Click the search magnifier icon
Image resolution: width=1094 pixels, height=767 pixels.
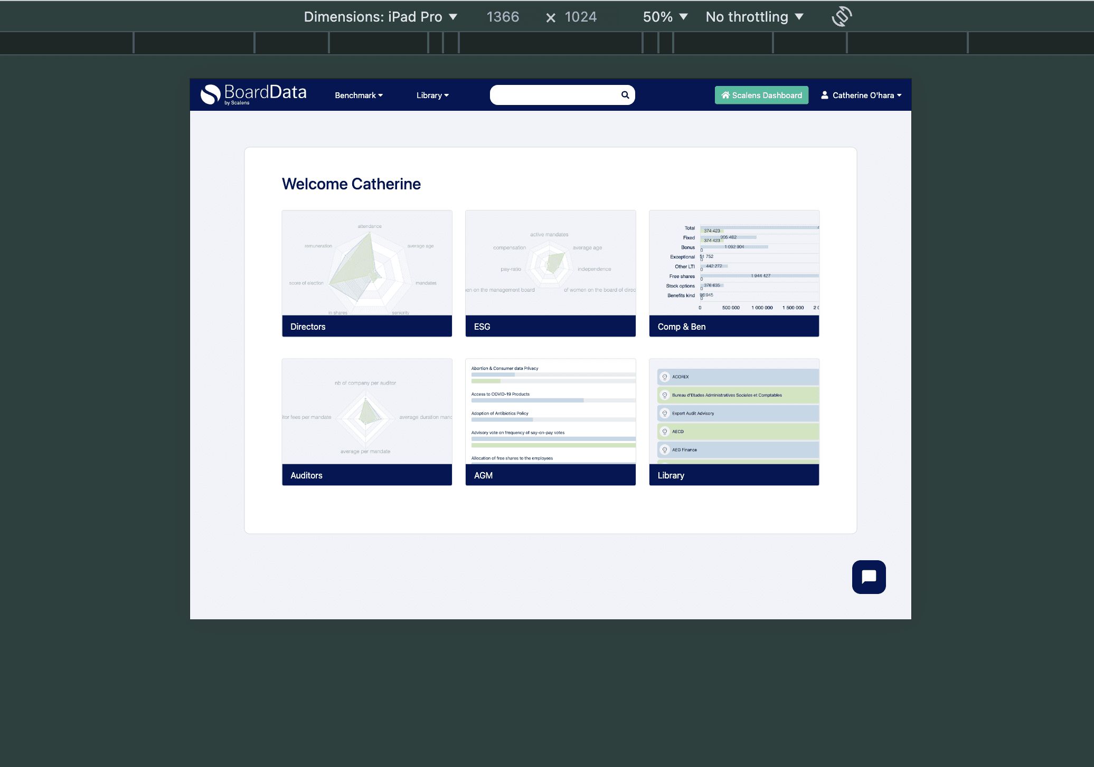pyautogui.click(x=625, y=95)
